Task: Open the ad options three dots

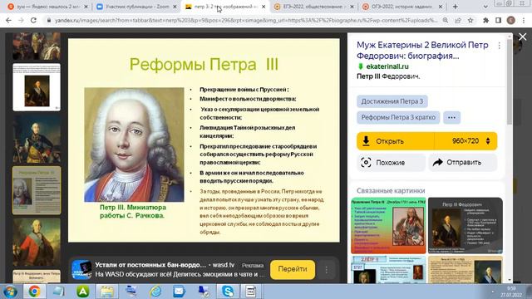Action: [326, 270]
